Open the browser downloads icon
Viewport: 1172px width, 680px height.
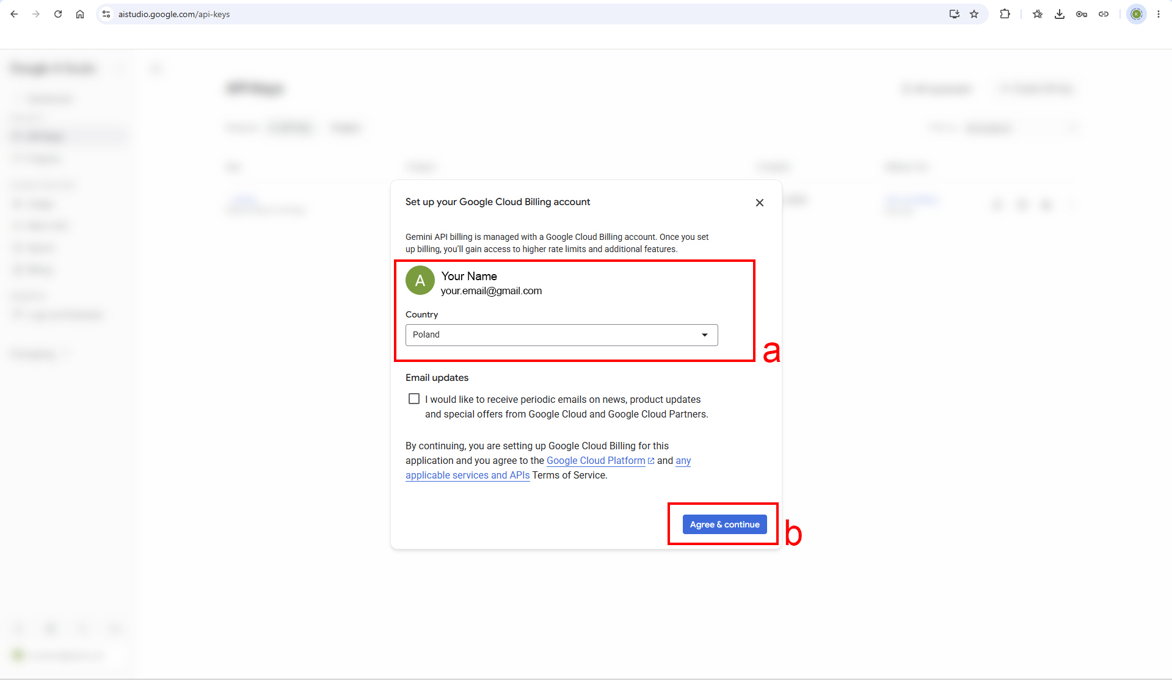(1060, 14)
